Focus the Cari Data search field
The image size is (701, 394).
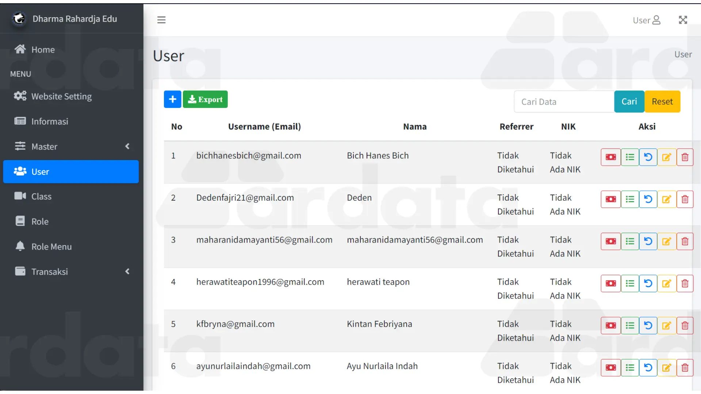[x=564, y=101]
